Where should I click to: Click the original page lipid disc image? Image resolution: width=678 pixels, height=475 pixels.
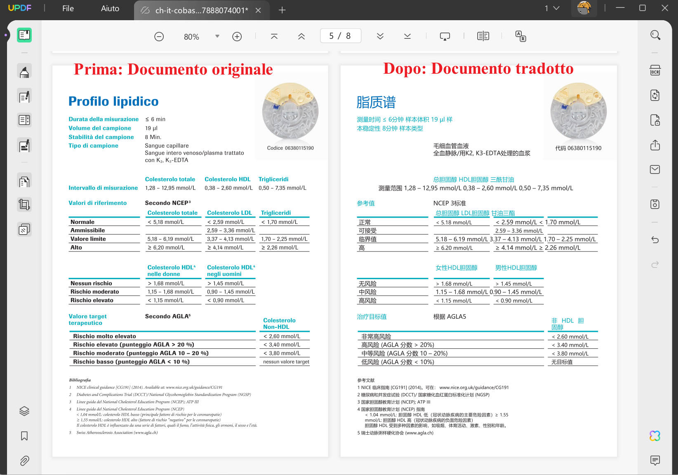[290, 111]
